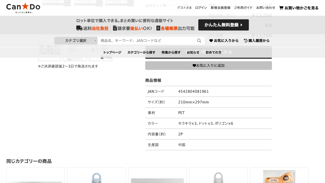
Task: Select the JAN code value 4542804081961
Action: (193, 91)
